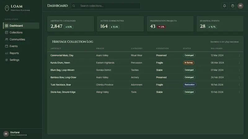Viewport: 248px width, 139px height.
Task: Sort by Condition column header
Action: [x=162, y=48]
